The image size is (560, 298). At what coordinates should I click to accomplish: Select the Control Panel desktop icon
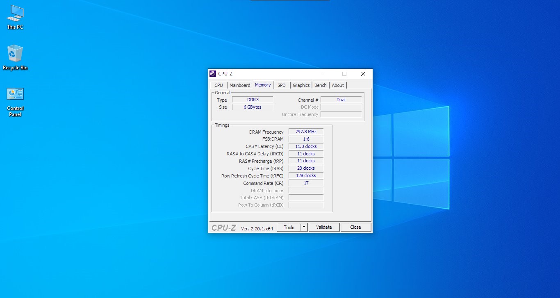pyautogui.click(x=15, y=102)
